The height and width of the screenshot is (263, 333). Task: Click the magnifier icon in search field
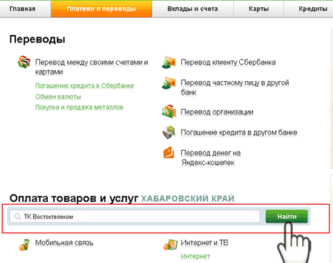(x=18, y=217)
